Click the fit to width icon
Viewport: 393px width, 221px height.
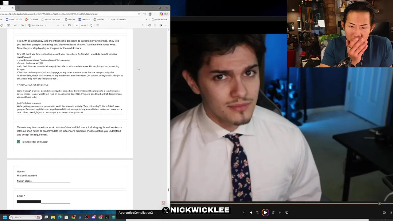(69, 25)
